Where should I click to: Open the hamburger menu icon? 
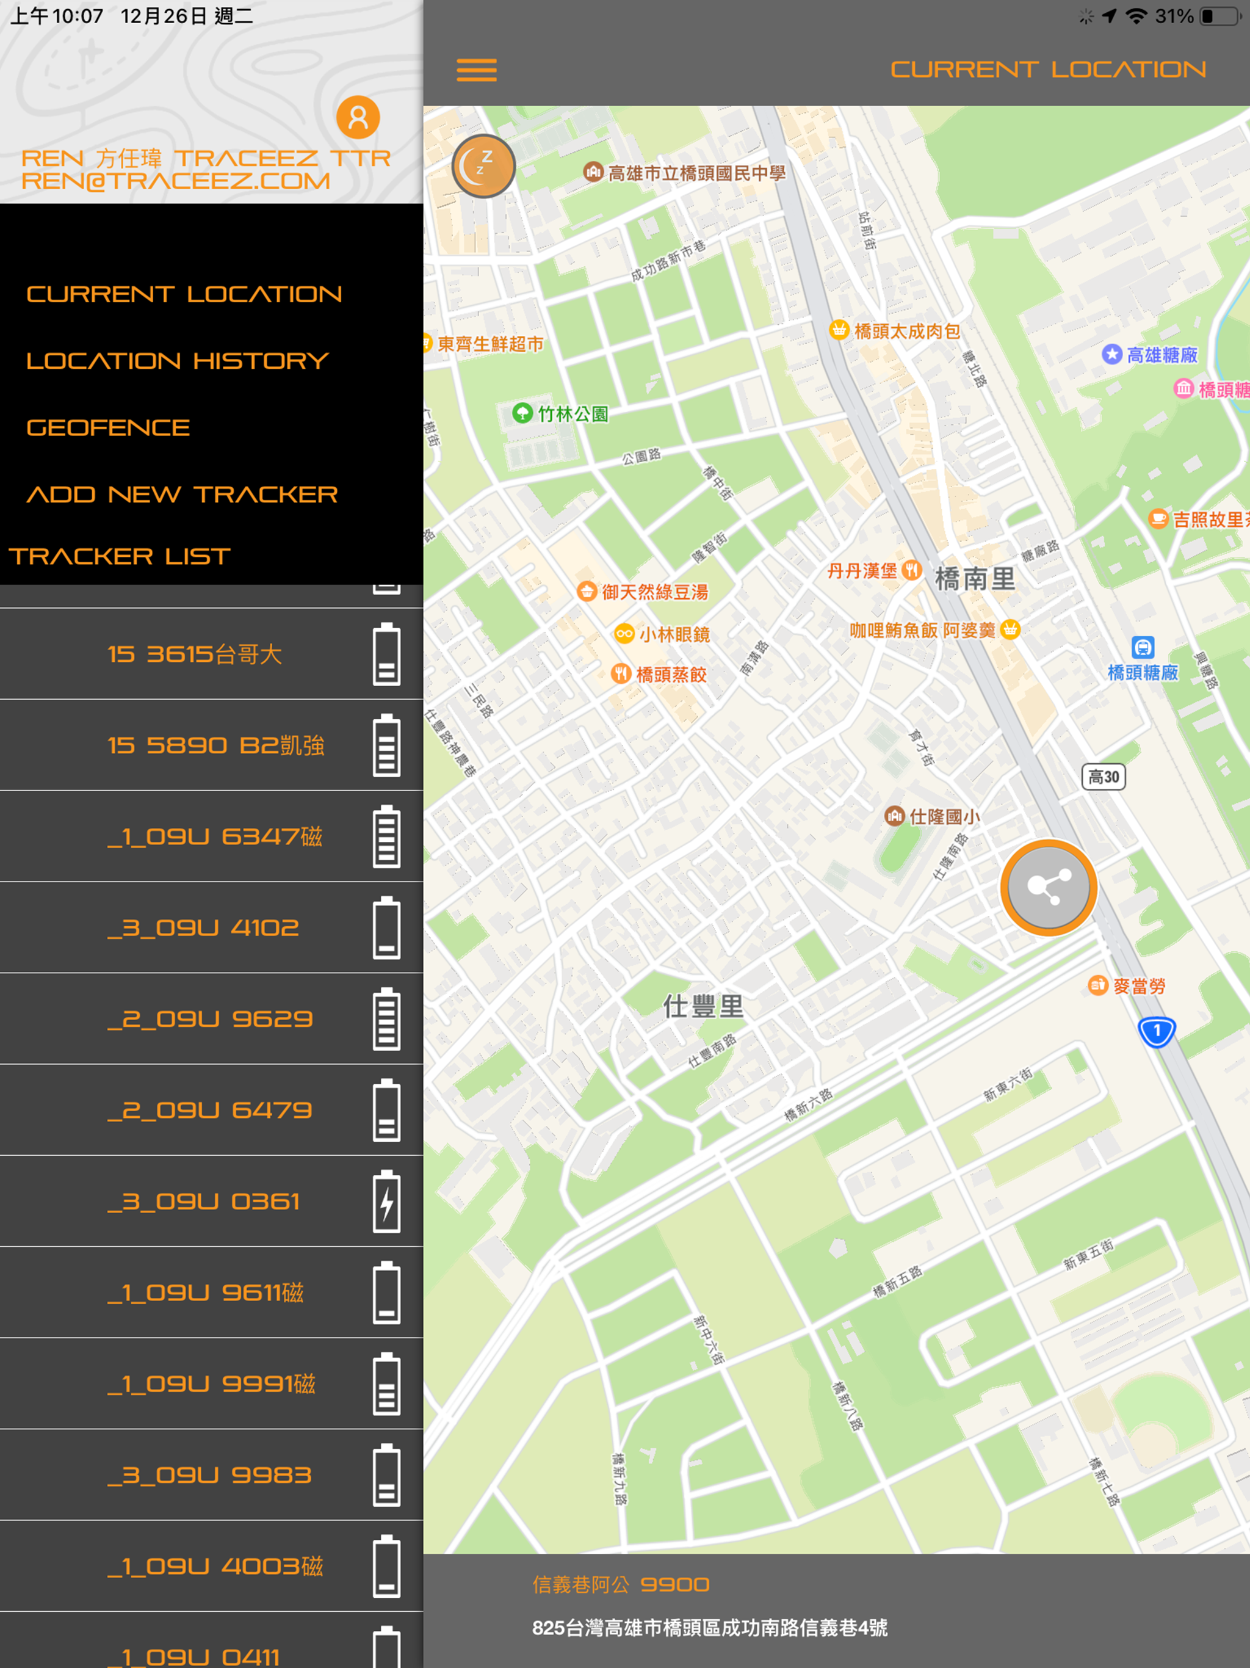pos(477,70)
